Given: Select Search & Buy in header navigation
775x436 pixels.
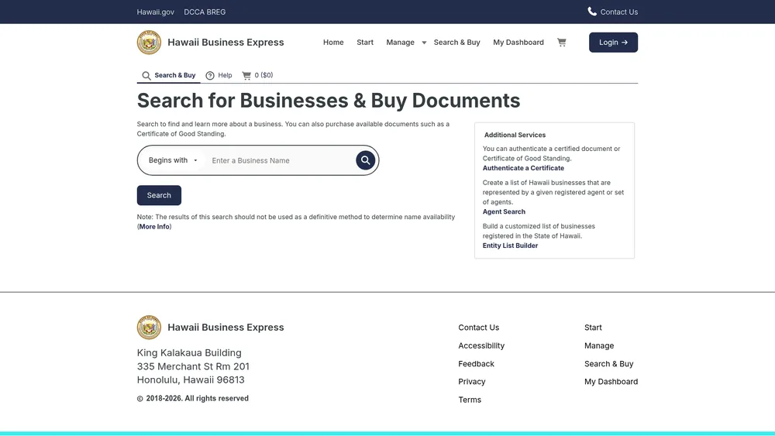Looking at the screenshot, I should pos(456,43).
